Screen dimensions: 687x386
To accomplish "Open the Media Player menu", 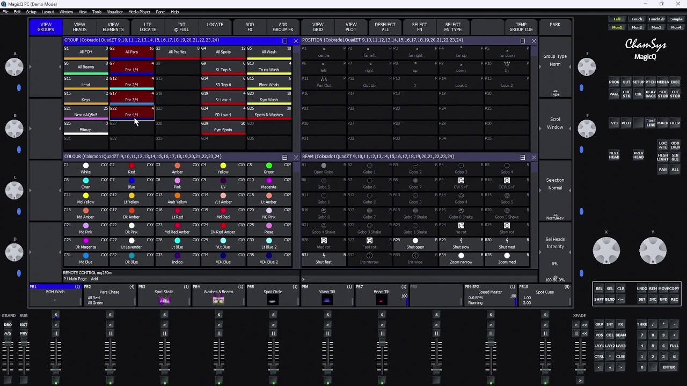I will point(139,12).
